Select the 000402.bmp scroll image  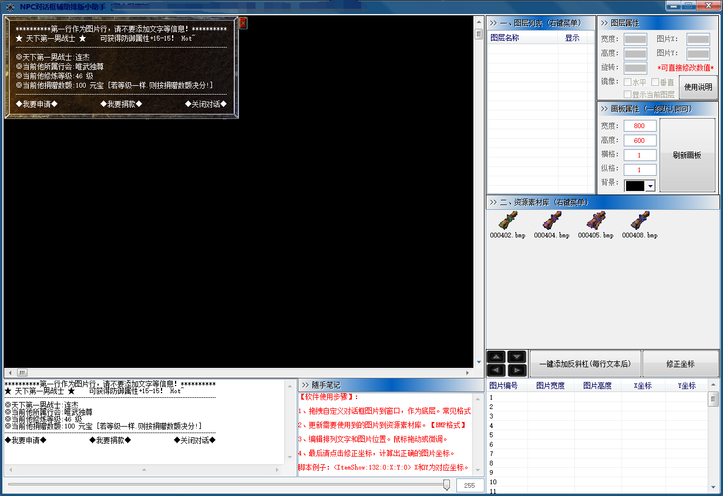pos(507,224)
